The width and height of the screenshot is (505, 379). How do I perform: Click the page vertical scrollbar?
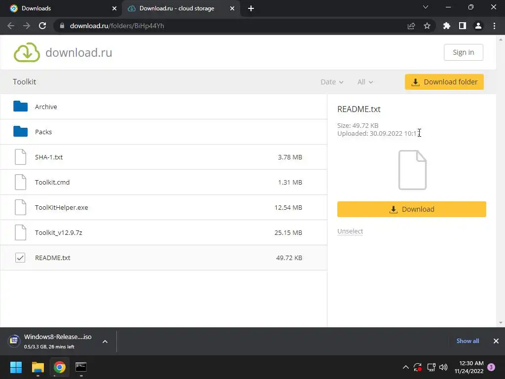501,181
